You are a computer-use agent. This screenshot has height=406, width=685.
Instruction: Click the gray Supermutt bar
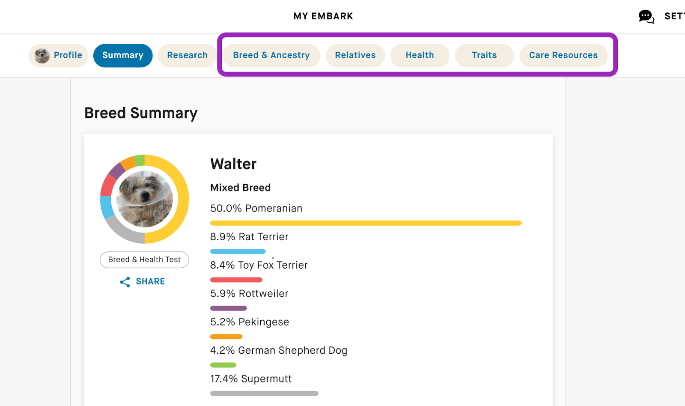coord(264,394)
